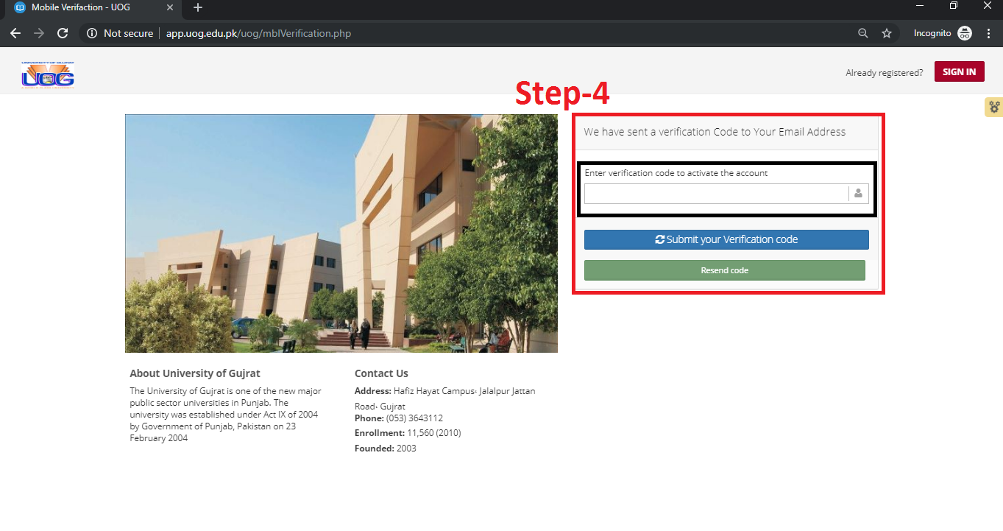Click the forward navigation arrow
The height and width of the screenshot is (531, 1003).
coord(38,32)
